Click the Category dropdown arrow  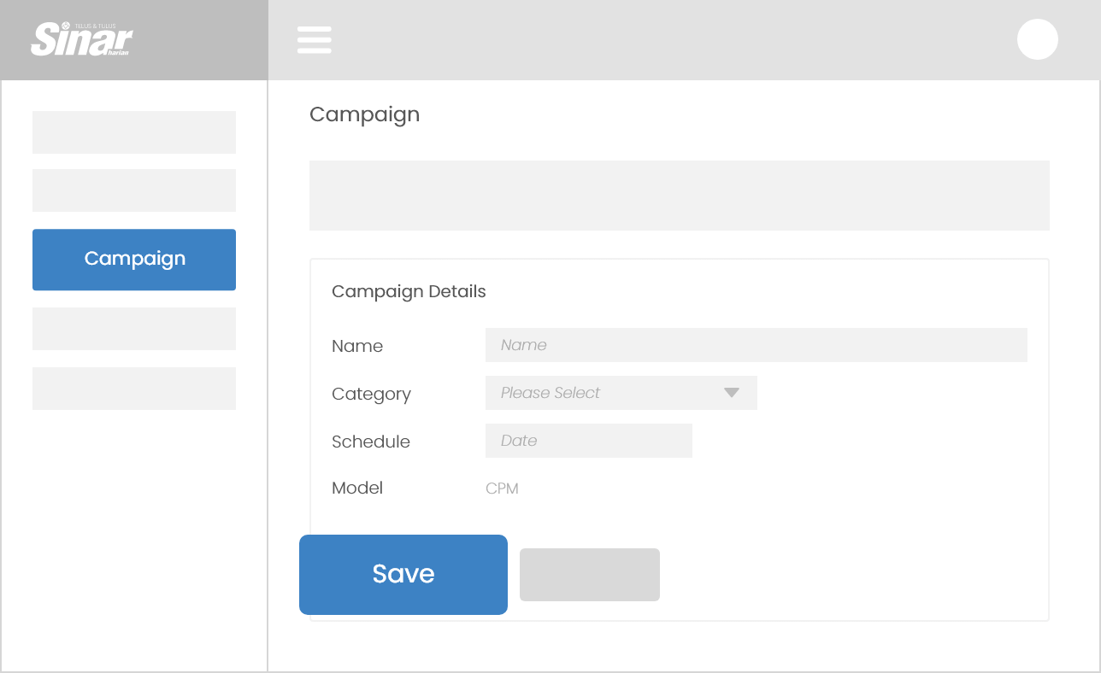coord(731,393)
